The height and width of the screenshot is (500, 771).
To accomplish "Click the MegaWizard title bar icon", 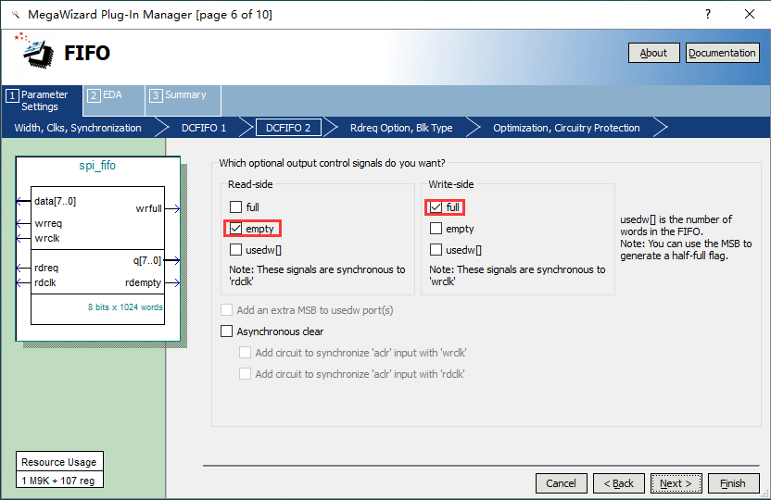I will 15,15.
